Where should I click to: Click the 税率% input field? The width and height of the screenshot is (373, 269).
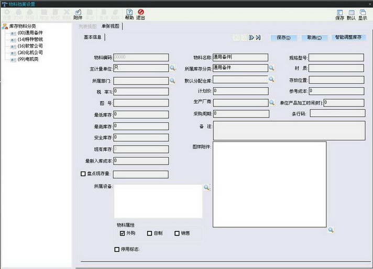[141, 91]
